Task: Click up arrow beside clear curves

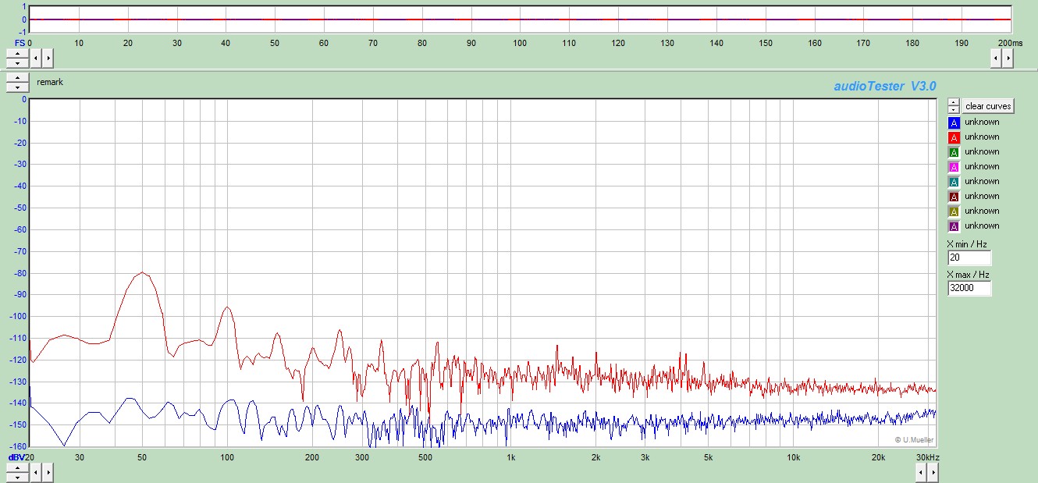Action: point(953,102)
